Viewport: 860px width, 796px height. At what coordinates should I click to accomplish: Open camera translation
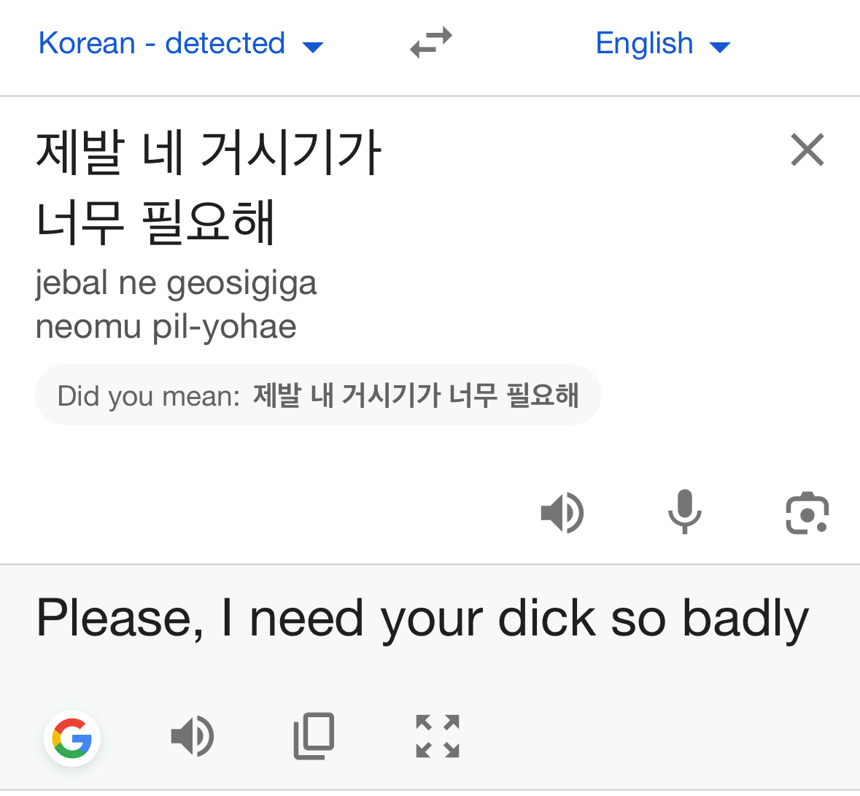(807, 513)
